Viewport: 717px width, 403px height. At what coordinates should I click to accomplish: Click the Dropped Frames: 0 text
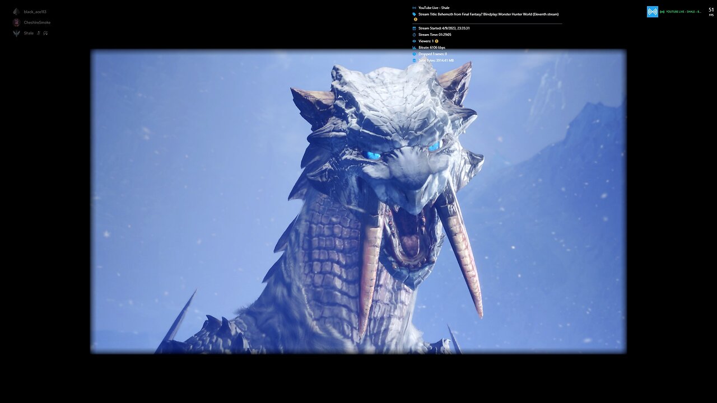[432, 54]
